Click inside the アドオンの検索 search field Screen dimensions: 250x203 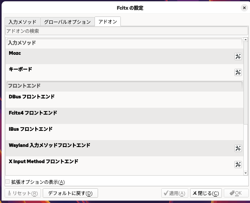click(x=125, y=31)
